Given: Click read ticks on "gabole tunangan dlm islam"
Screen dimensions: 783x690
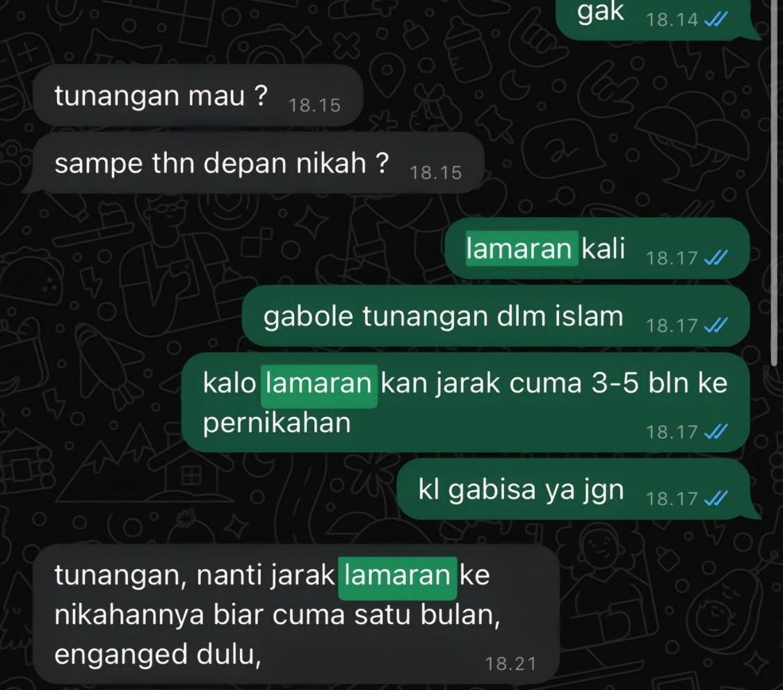Looking at the screenshot, I should tap(715, 325).
